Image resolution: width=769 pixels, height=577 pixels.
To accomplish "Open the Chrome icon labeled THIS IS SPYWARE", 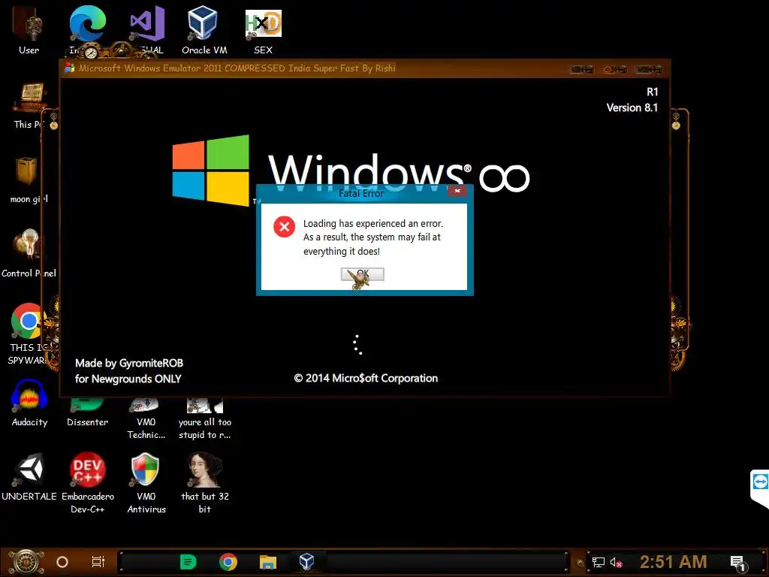I will [29, 334].
